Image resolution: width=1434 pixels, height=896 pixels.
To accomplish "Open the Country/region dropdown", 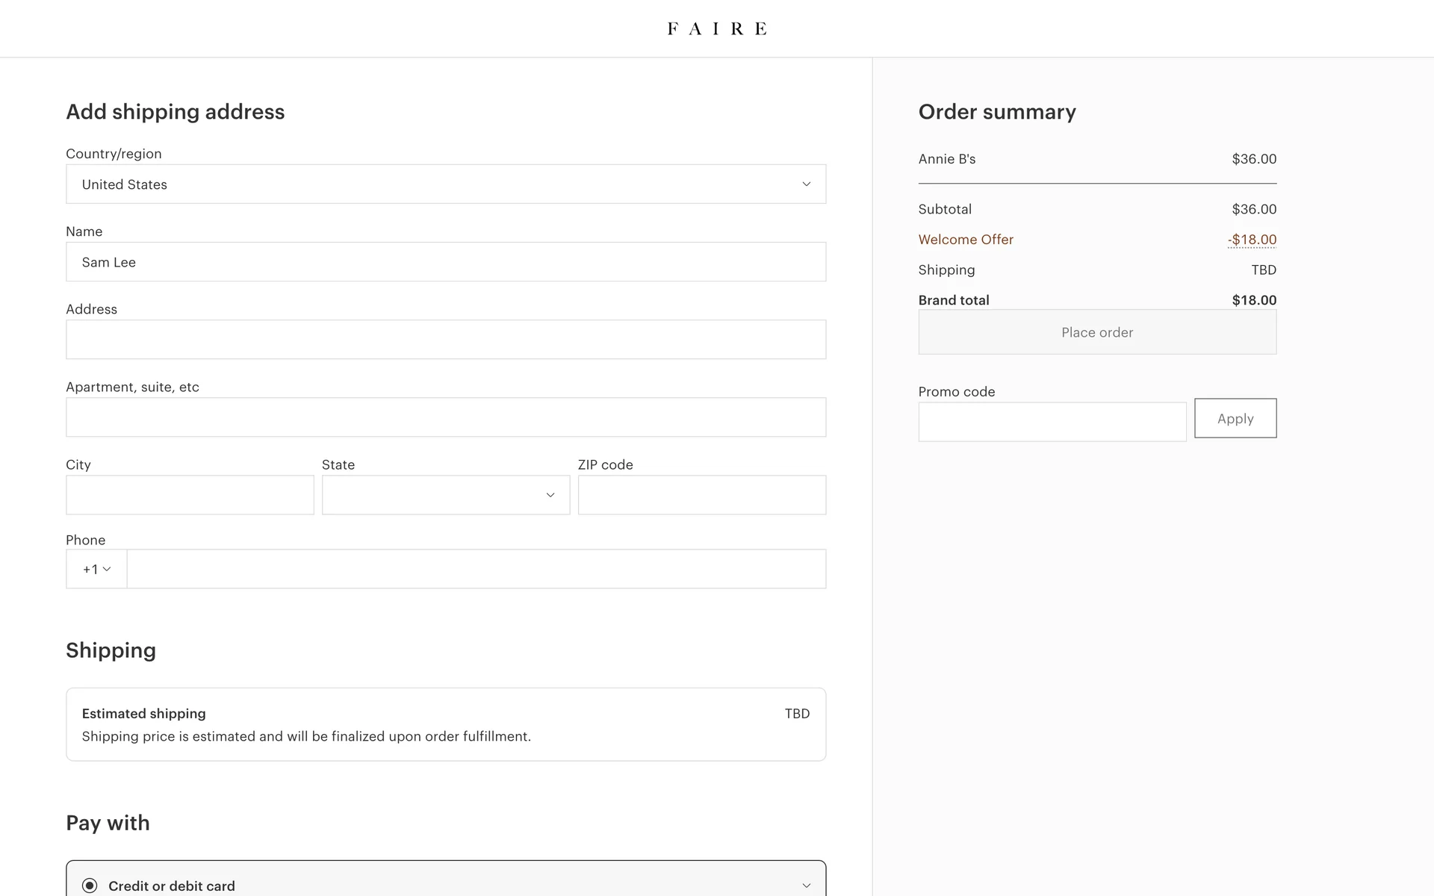I will [x=445, y=184].
